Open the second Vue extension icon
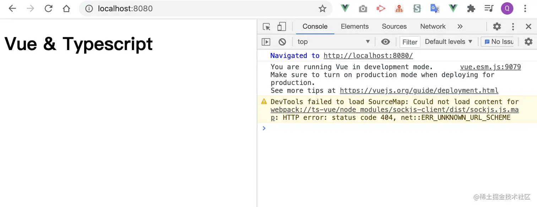 [x=453, y=9]
